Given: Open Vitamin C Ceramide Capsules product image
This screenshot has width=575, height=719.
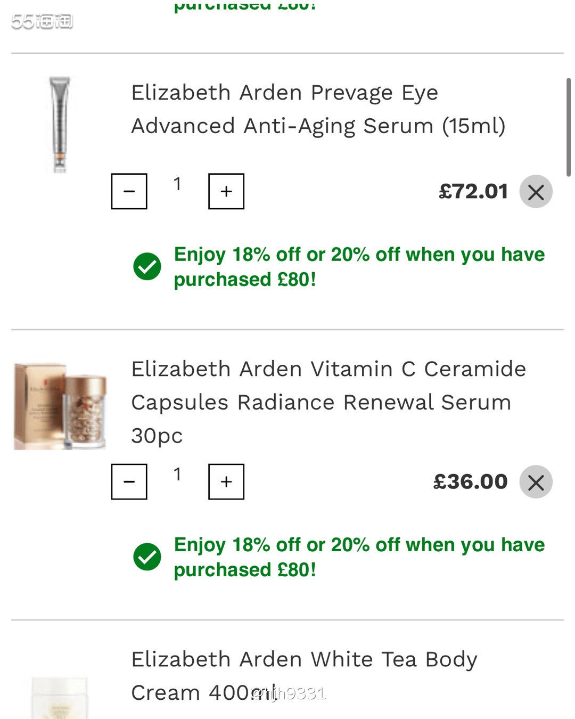Looking at the screenshot, I should 60,406.
